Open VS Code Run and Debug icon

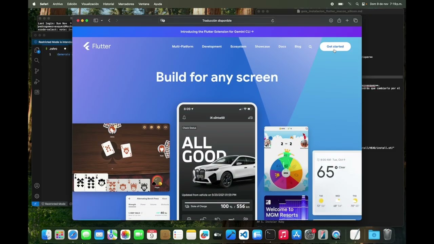pos(37,82)
